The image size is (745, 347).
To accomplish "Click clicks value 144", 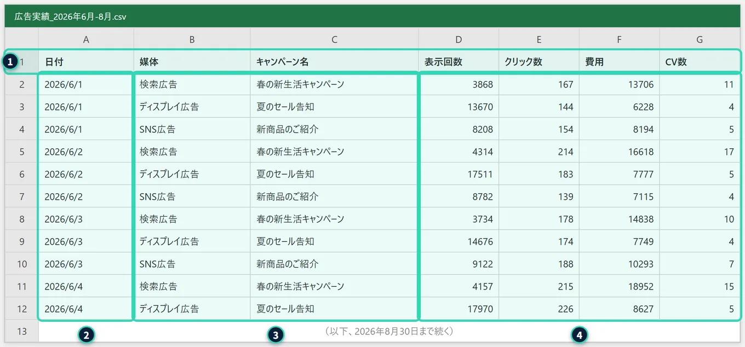I will [539, 107].
